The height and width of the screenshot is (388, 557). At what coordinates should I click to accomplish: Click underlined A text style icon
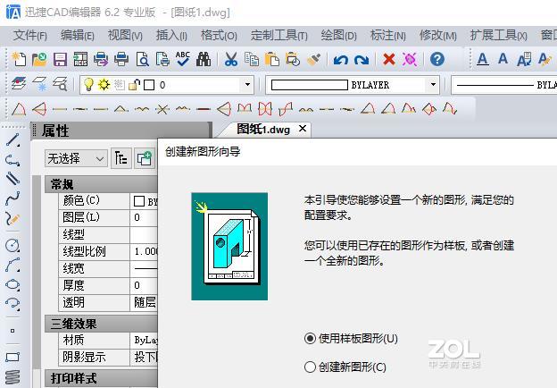pyautogui.click(x=482, y=59)
